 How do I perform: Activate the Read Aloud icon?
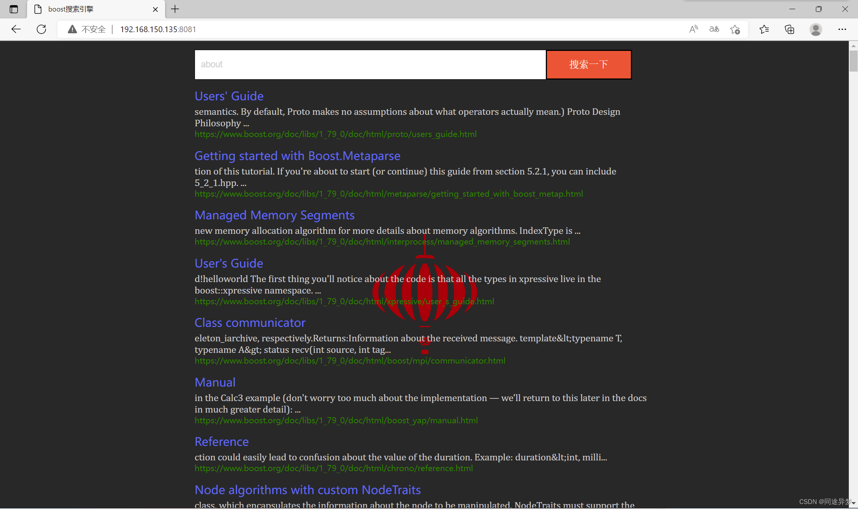[693, 29]
